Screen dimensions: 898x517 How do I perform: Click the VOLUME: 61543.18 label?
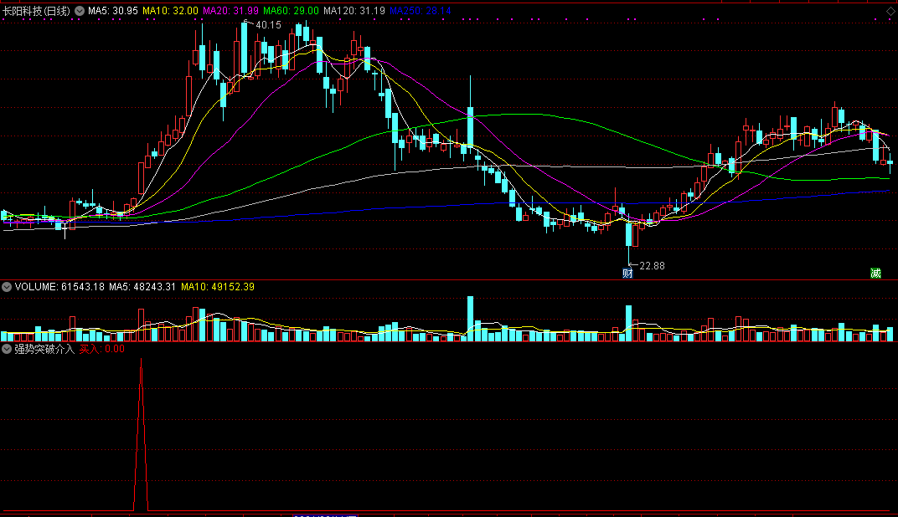tap(59, 287)
